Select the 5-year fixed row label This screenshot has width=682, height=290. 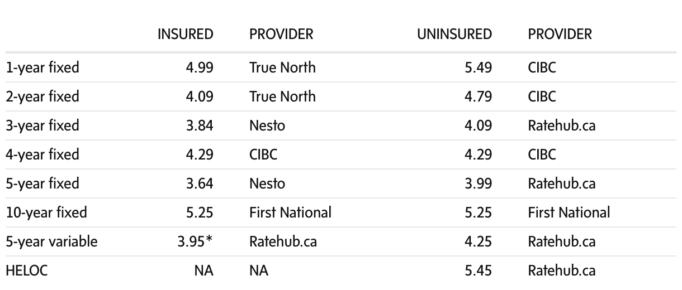click(42, 183)
